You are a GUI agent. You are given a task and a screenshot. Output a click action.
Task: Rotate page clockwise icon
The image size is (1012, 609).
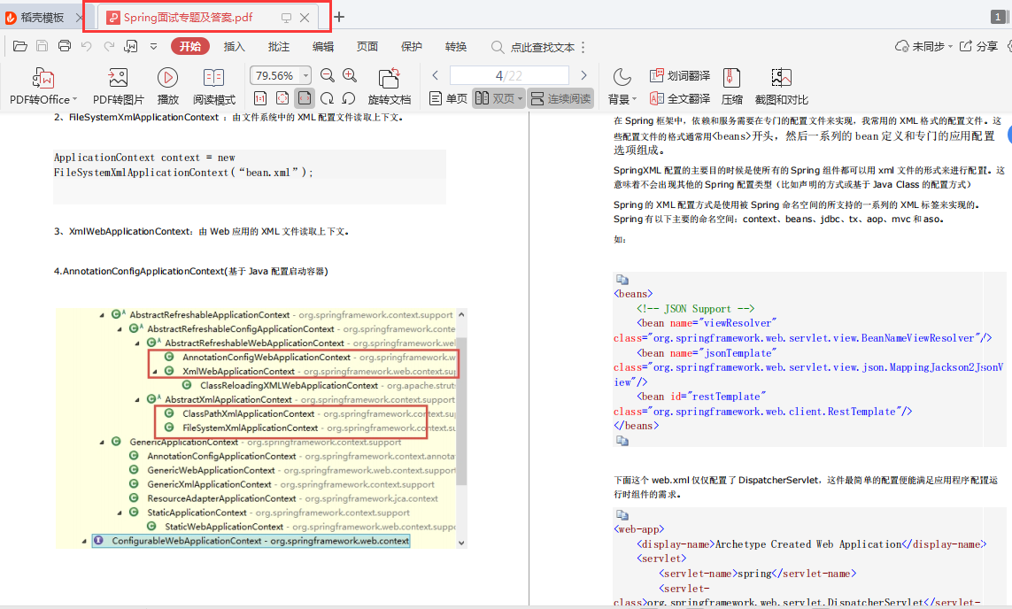pyautogui.click(x=328, y=99)
